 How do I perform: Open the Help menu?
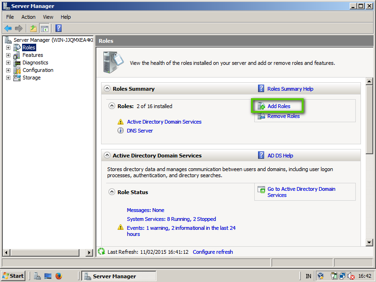point(65,17)
